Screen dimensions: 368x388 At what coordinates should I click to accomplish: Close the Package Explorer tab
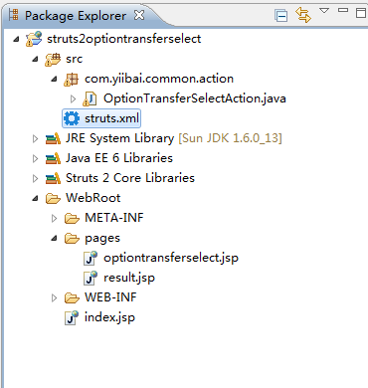point(139,15)
